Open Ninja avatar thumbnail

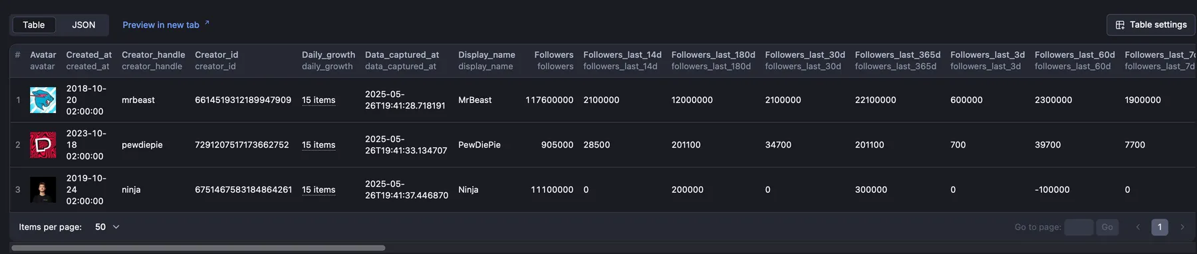[43, 190]
